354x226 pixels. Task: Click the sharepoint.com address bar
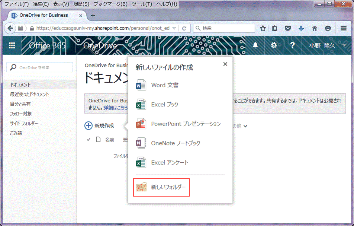pos(103,28)
